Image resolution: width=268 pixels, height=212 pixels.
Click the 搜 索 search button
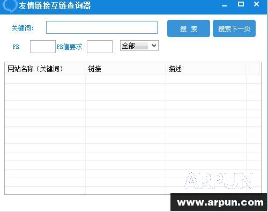coord(189,28)
